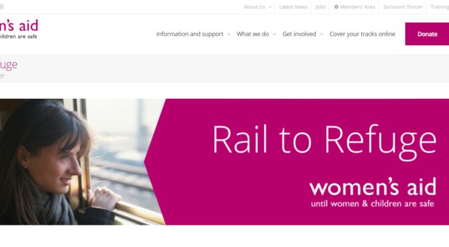Viewport: 449px width, 247px height.
Task: Expand the Information and support chevron
Action: tap(228, 34)
